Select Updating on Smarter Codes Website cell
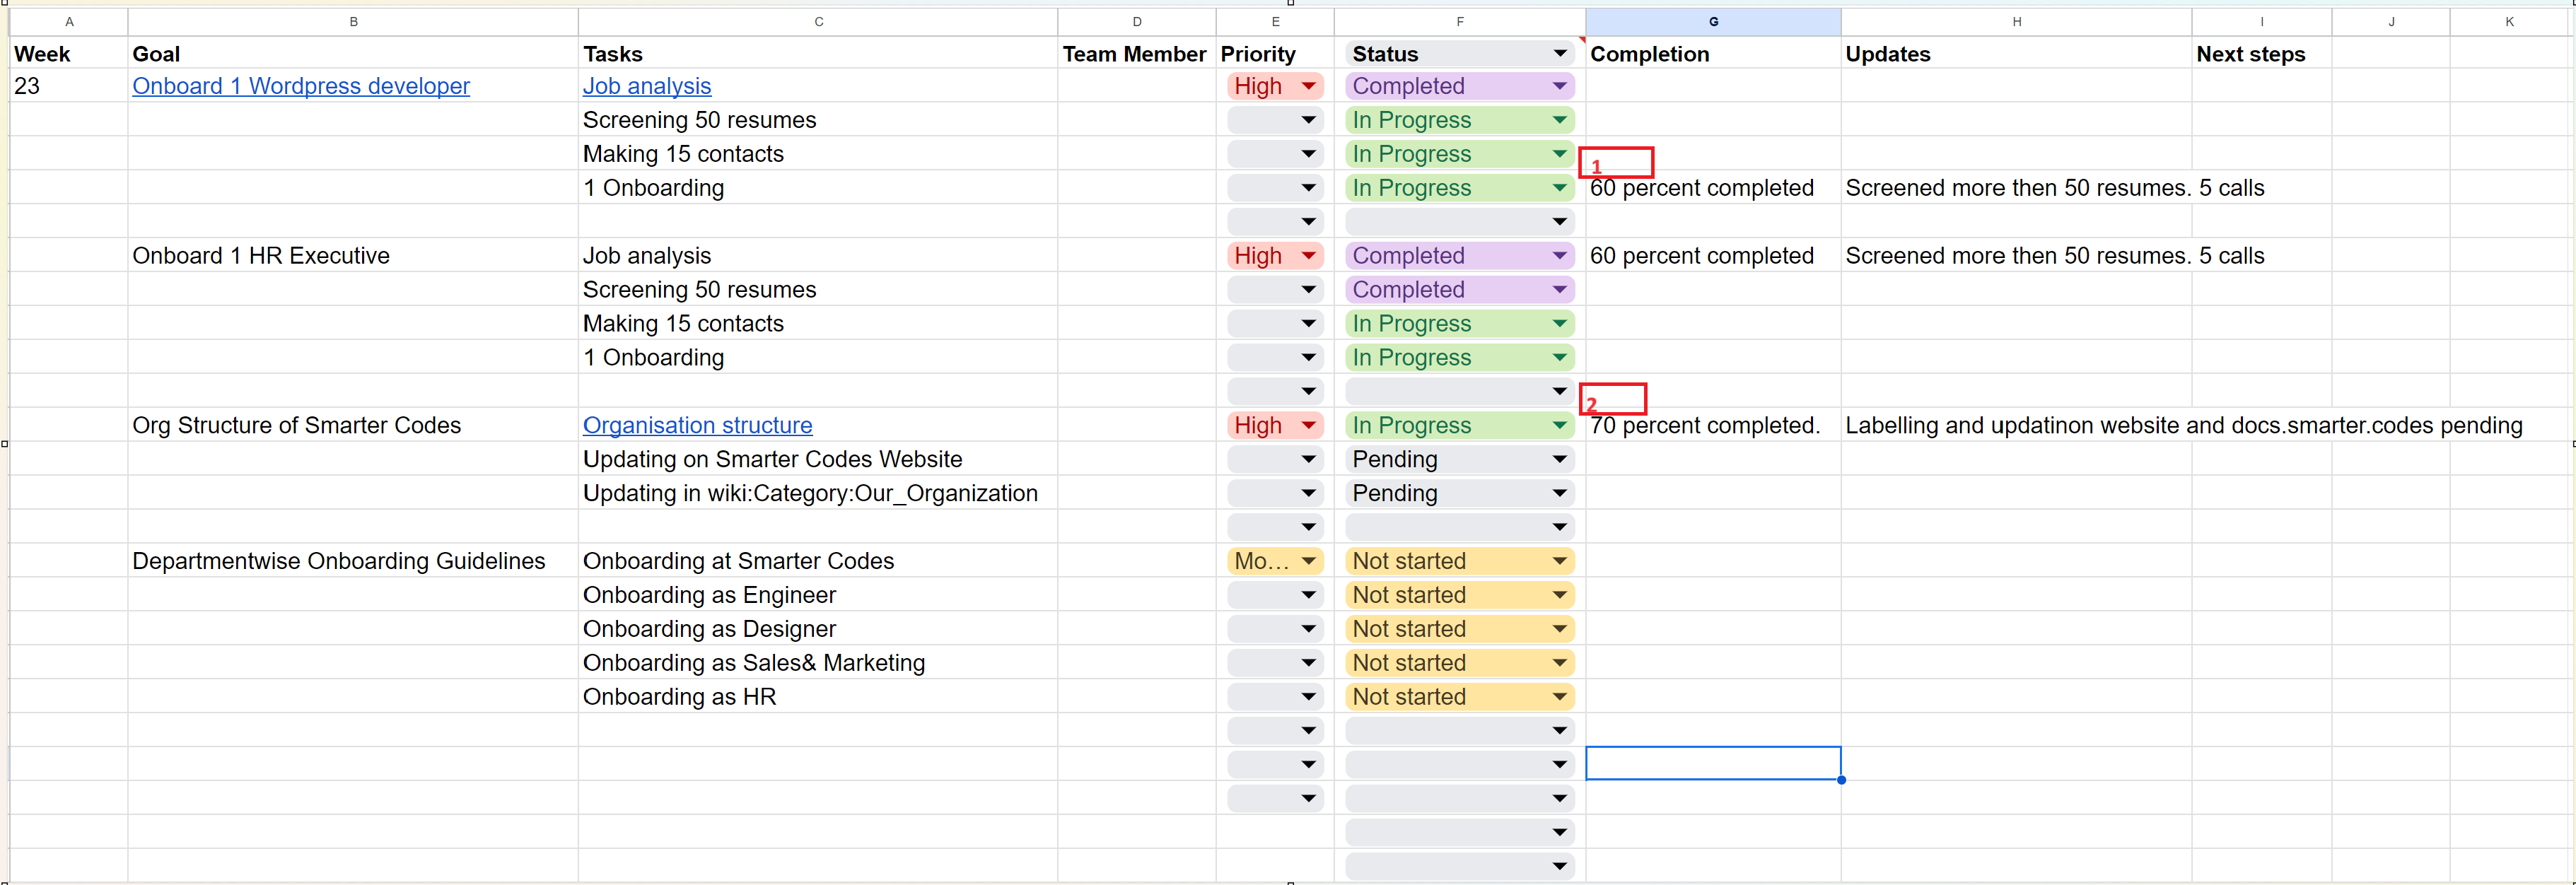Screen dimensions: 2576x885 coord(818,459)
